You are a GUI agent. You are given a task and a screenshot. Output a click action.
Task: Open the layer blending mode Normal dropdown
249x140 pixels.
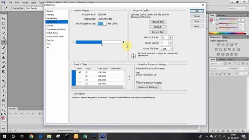219,68
